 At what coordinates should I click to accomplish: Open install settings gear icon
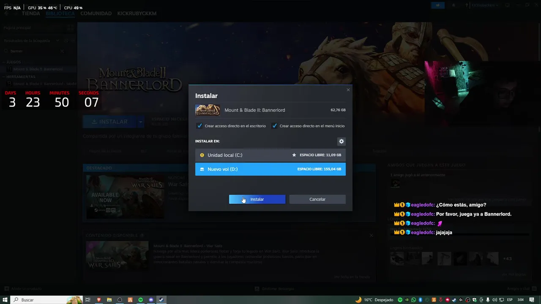tap(342, 141)
